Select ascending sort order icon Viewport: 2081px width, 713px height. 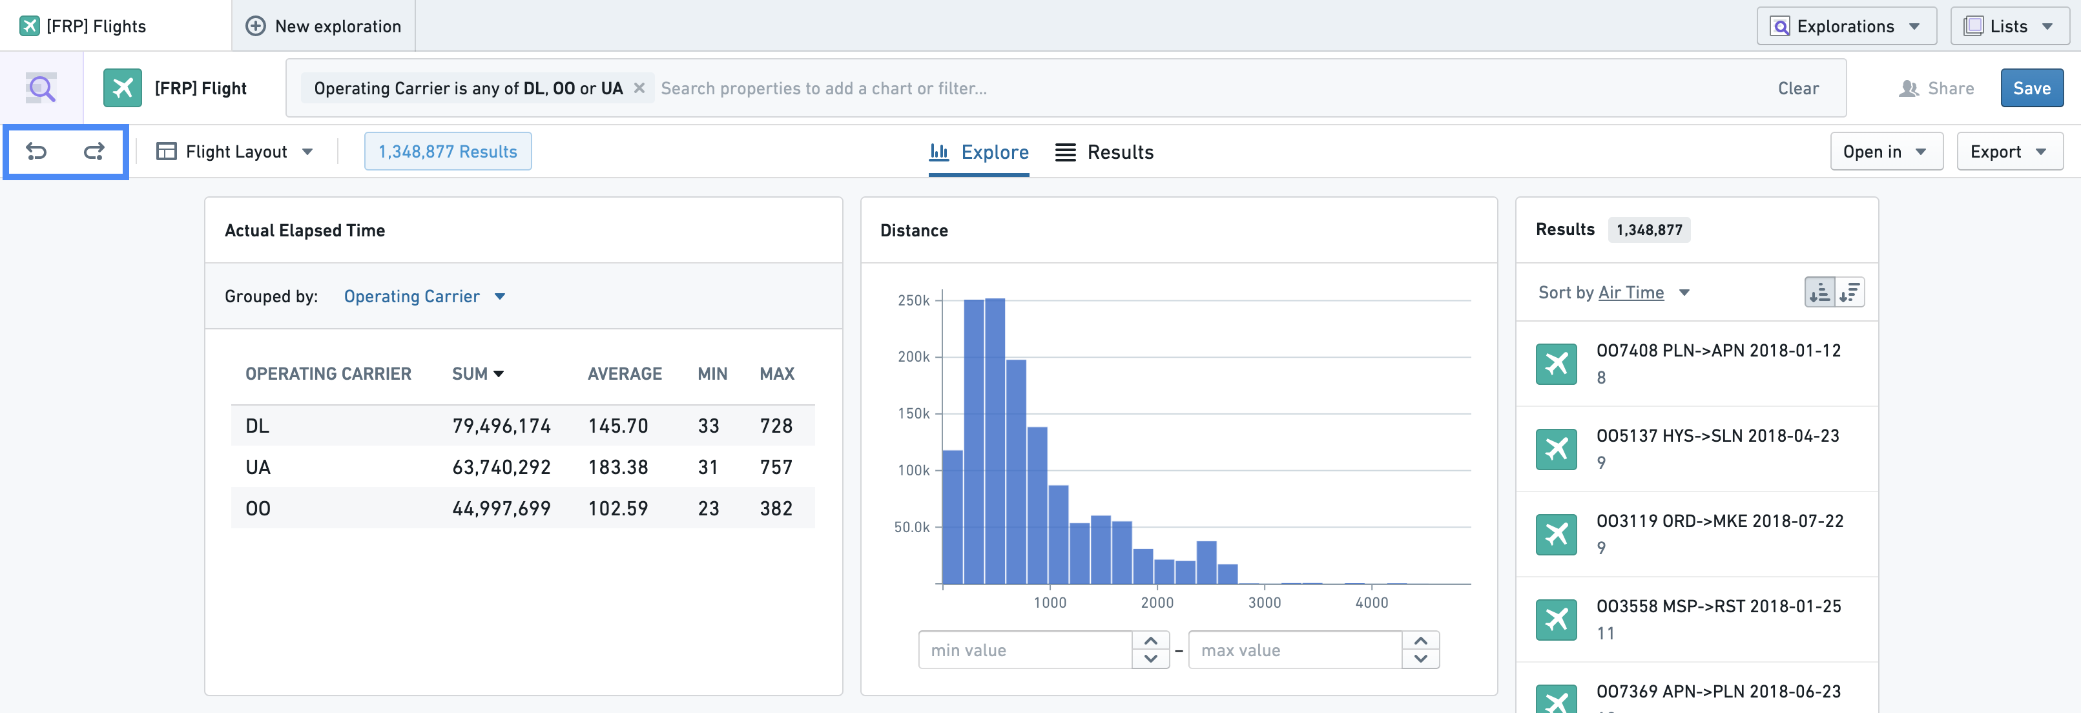pyautogui.click(x=1820, y=293)
